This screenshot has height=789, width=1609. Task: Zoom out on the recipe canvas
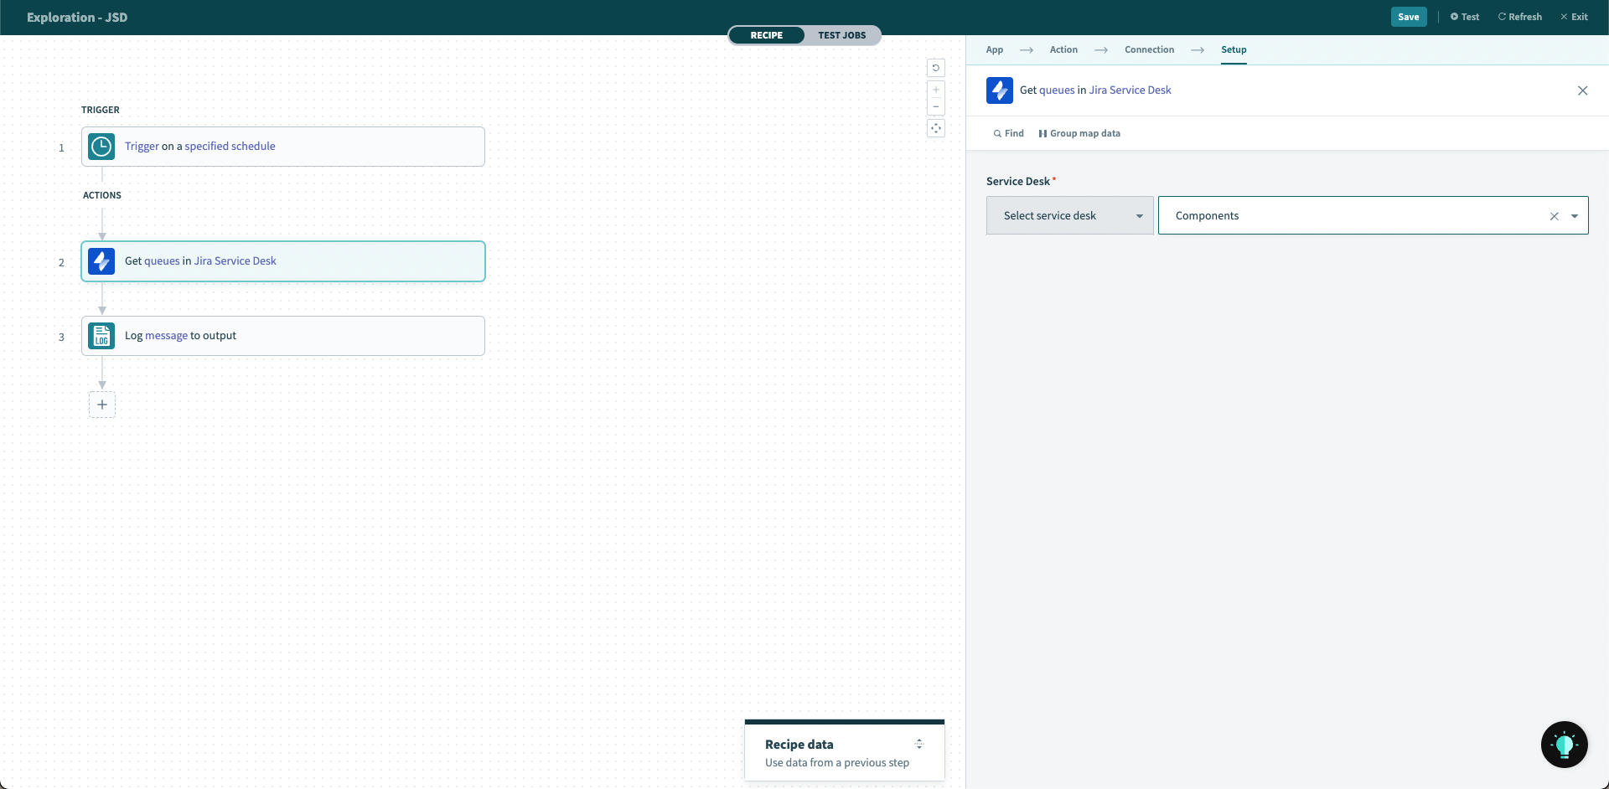[936, 106]
